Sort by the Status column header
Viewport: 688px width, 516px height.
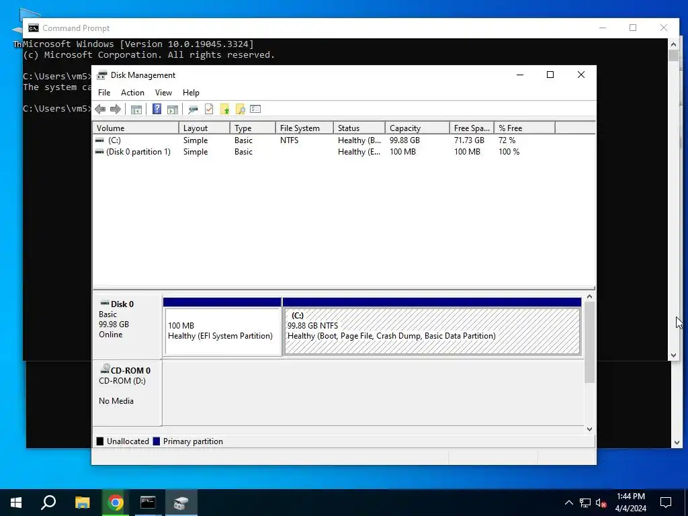359,128
